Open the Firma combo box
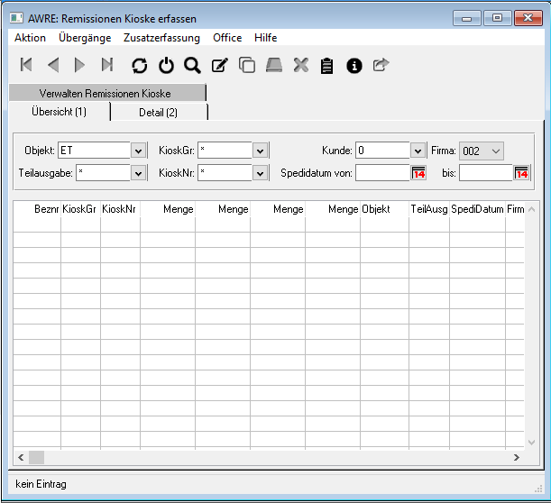The width and height of the screenshot is (551, 503). (481, 151)
